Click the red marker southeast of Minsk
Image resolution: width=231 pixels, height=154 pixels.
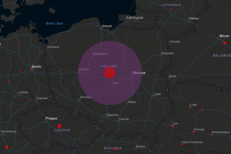225,43
